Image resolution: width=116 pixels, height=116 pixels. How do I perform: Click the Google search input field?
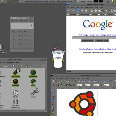click(94, 38)
